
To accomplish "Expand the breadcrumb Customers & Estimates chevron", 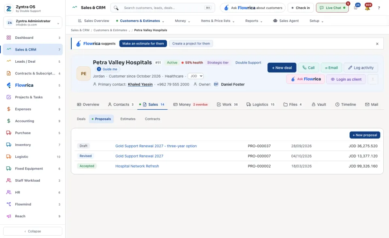I will click(x=129, y=30).
